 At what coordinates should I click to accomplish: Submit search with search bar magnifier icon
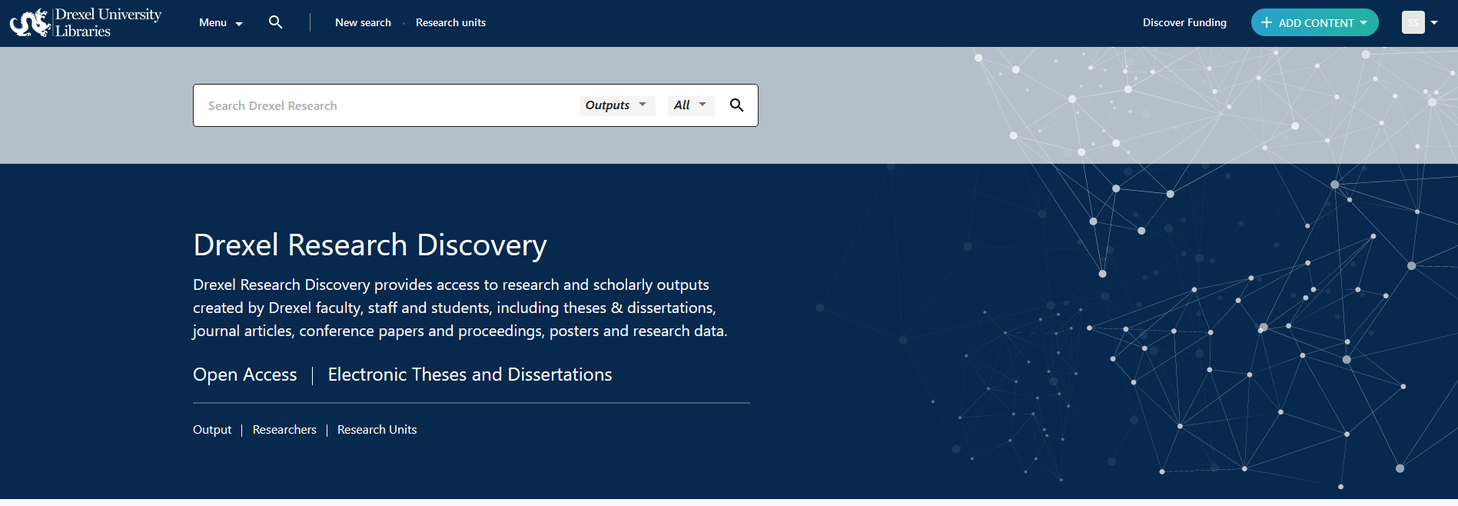click(736, 105)
